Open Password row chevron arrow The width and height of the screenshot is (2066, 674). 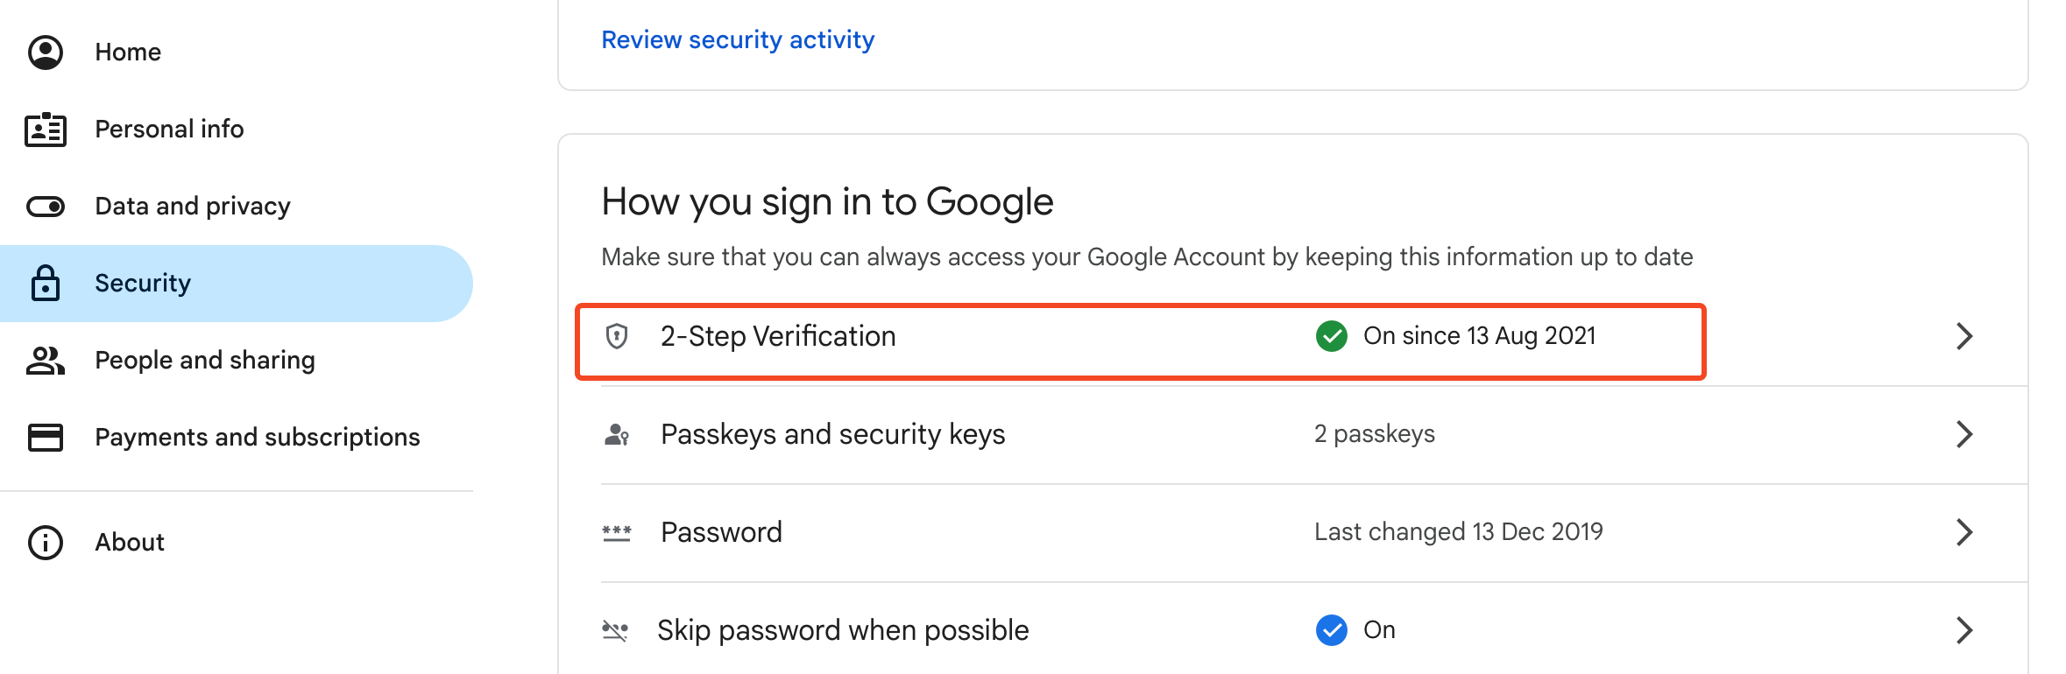(1964, 532)
